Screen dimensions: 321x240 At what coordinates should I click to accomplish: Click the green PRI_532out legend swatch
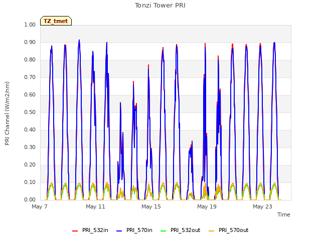point(163,231)
